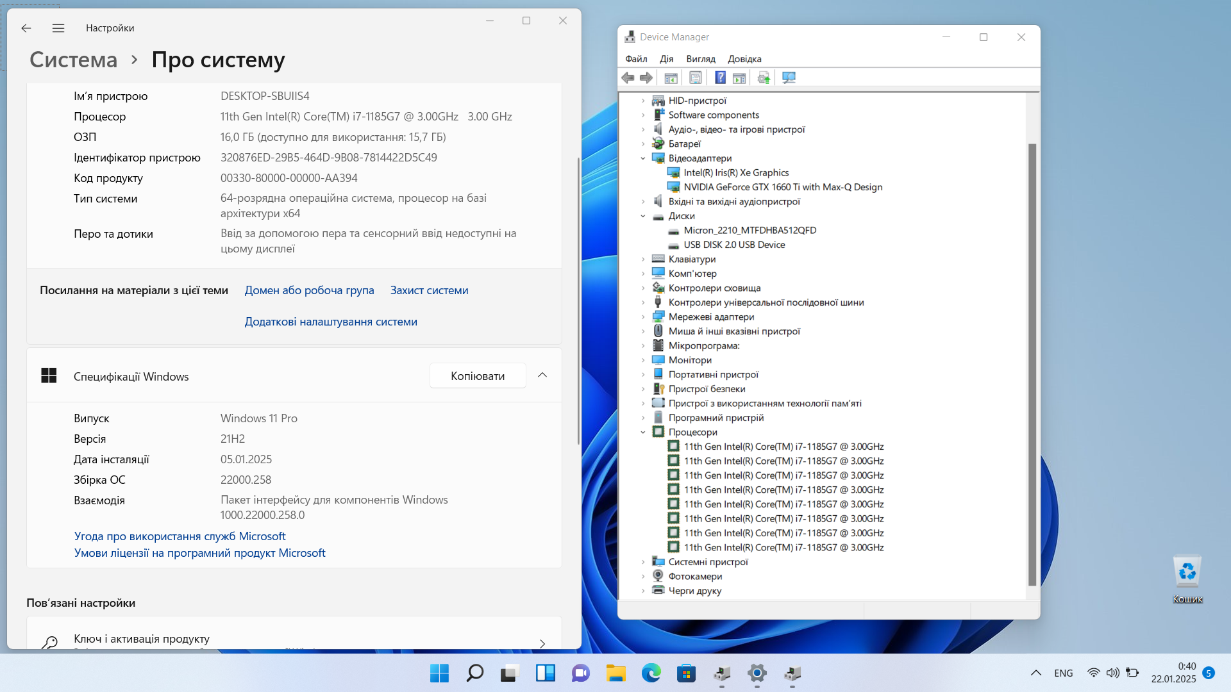
Task: Click the blue Help question mark icon
Action: pos(720,78)
